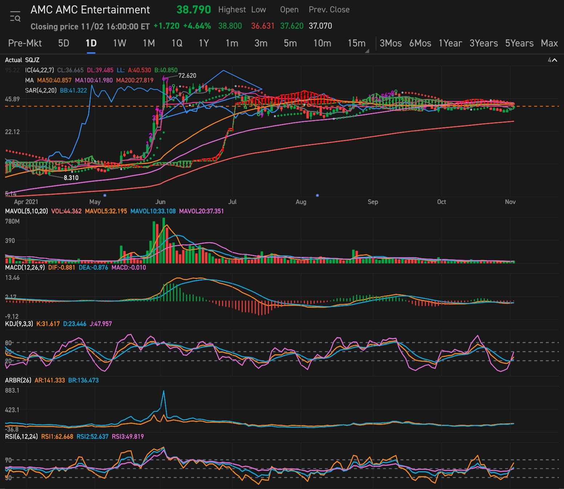Set chart range to 5Years
564x489 pixels.
pyautogui.click(x=519, y=43)
